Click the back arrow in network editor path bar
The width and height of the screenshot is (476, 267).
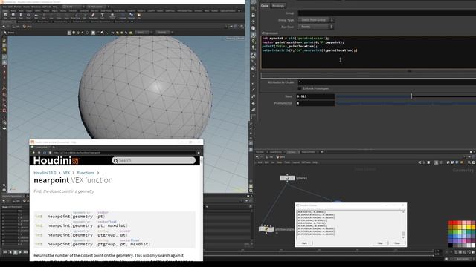257,157
